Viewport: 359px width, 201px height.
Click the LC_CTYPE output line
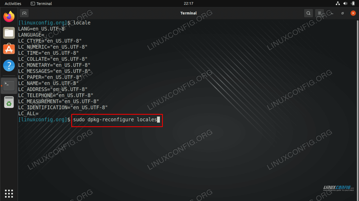50,41
